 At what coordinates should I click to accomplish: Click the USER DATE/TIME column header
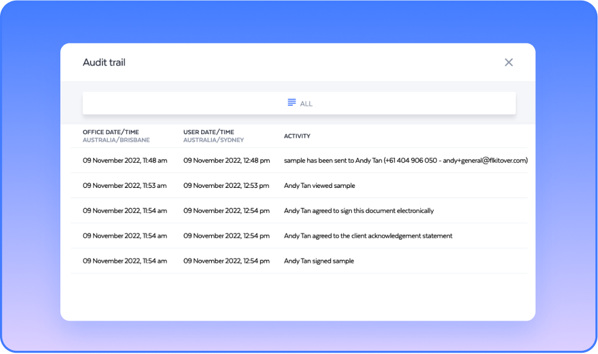[209, 132]
